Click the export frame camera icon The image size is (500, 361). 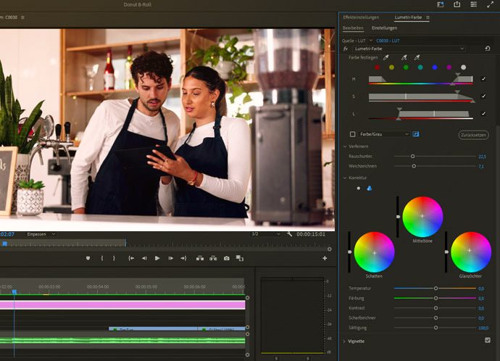point(227,258)
